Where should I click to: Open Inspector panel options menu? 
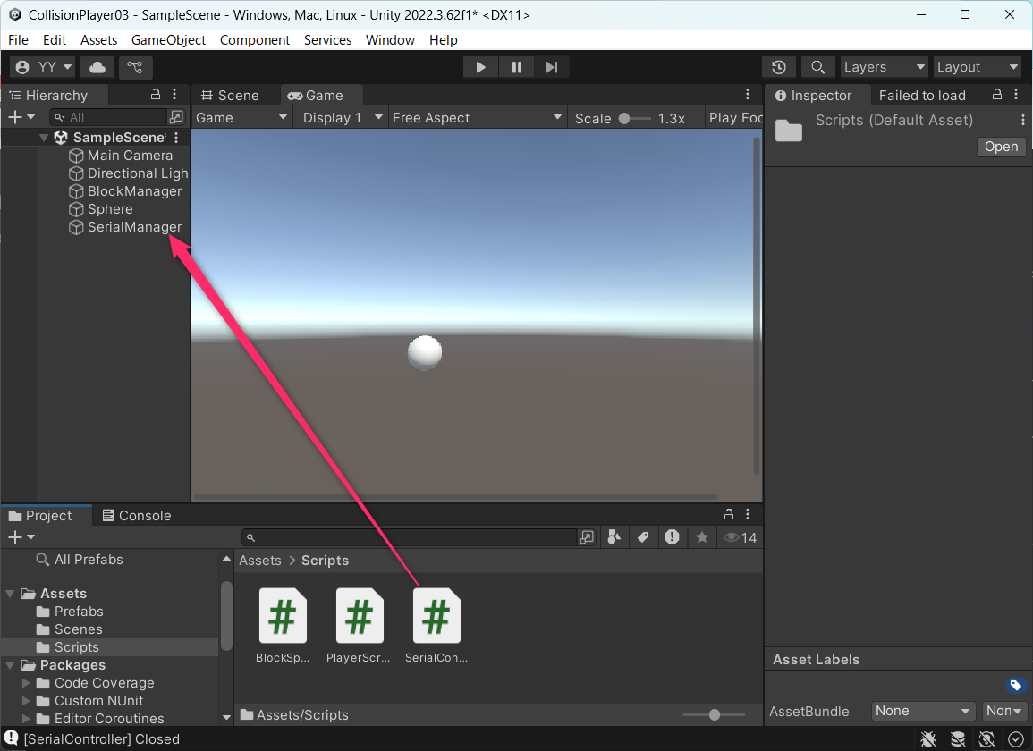[x=1017, y=94]
